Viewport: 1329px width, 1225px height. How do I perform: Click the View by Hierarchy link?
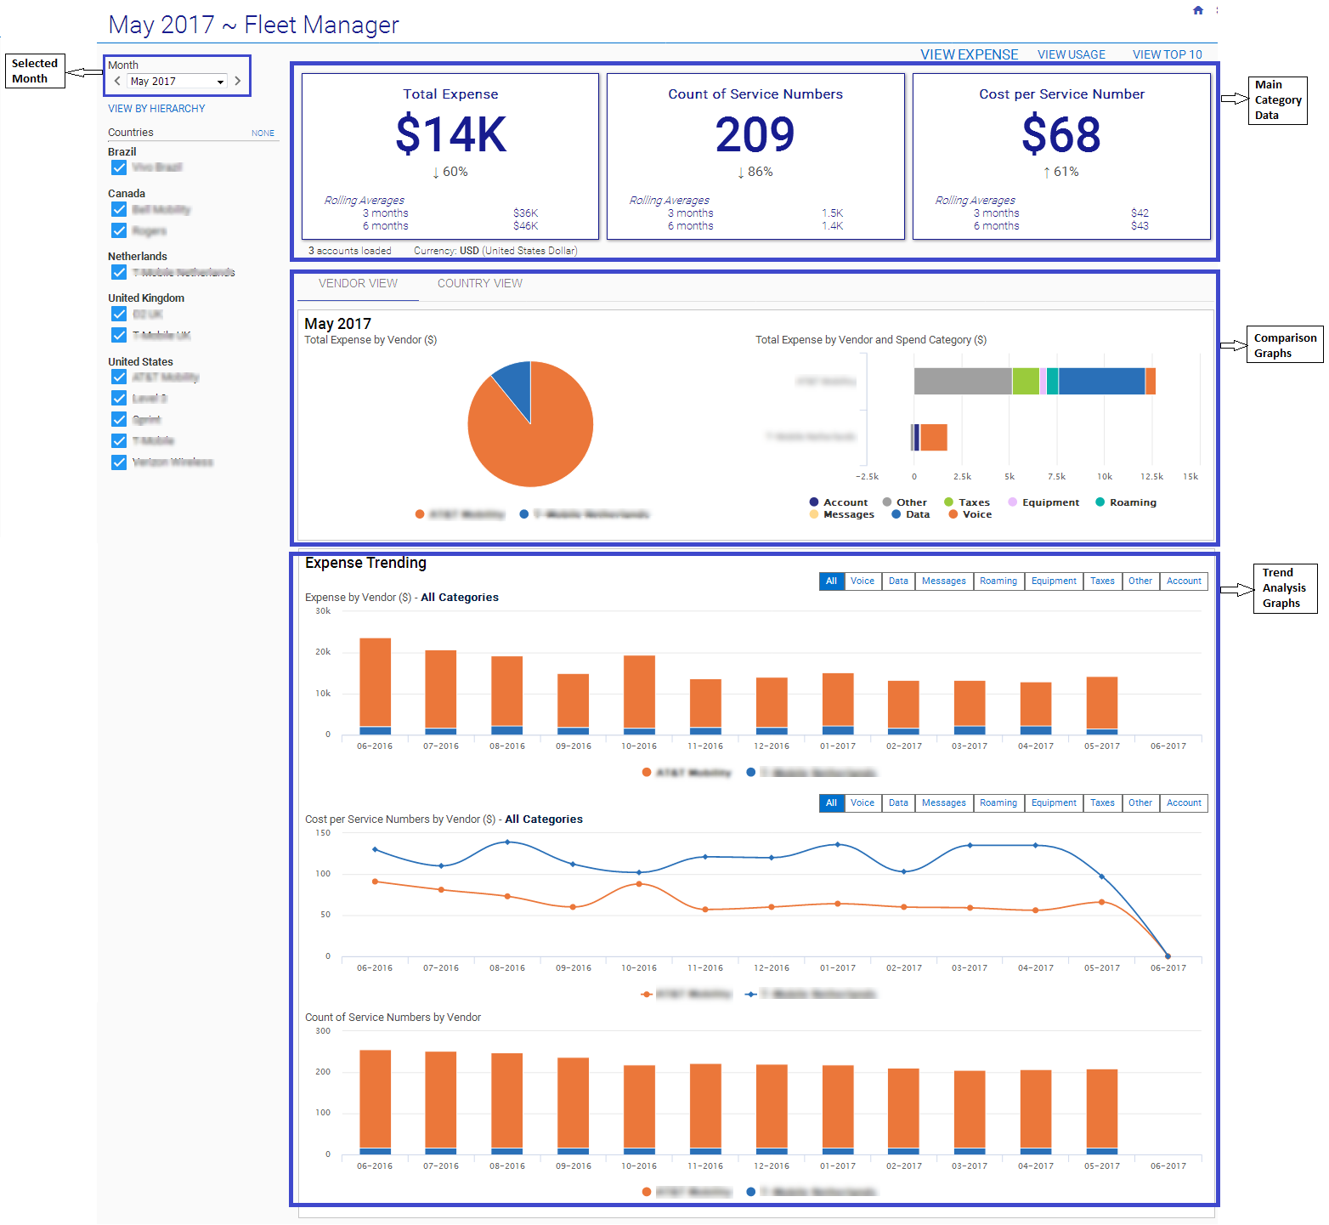[156, 109]
